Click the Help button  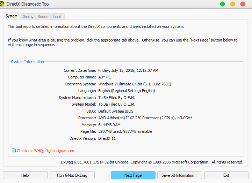[25, 175]
